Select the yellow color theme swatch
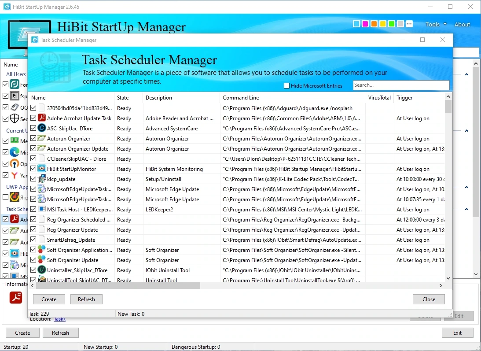 point(383,24)
